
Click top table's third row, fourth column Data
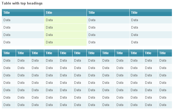(135, 35)
